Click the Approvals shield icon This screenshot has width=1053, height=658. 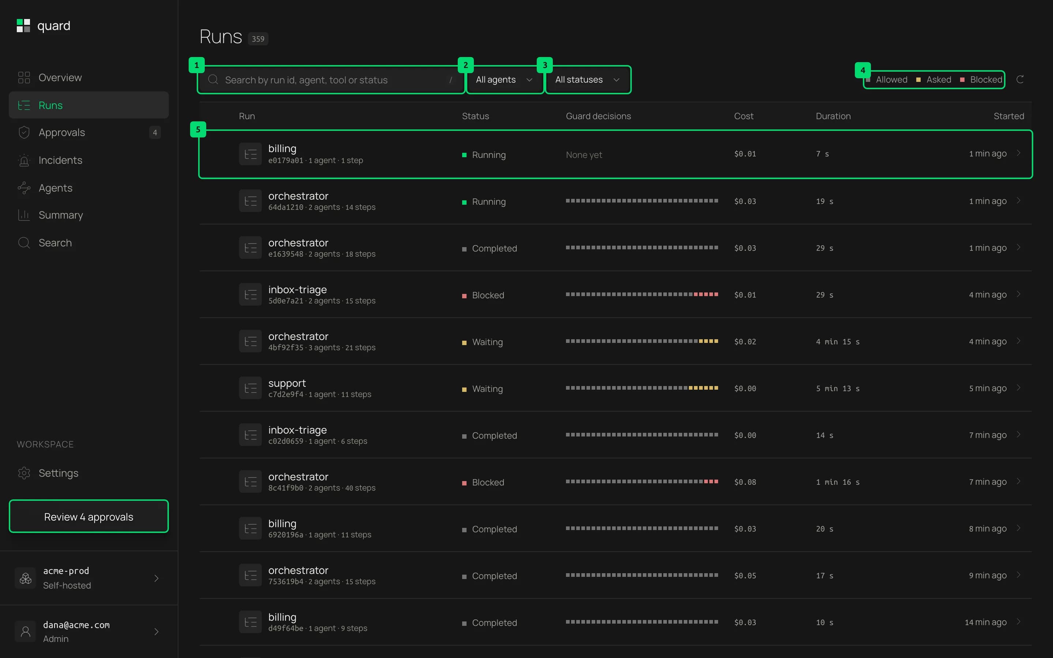point(24,132)
